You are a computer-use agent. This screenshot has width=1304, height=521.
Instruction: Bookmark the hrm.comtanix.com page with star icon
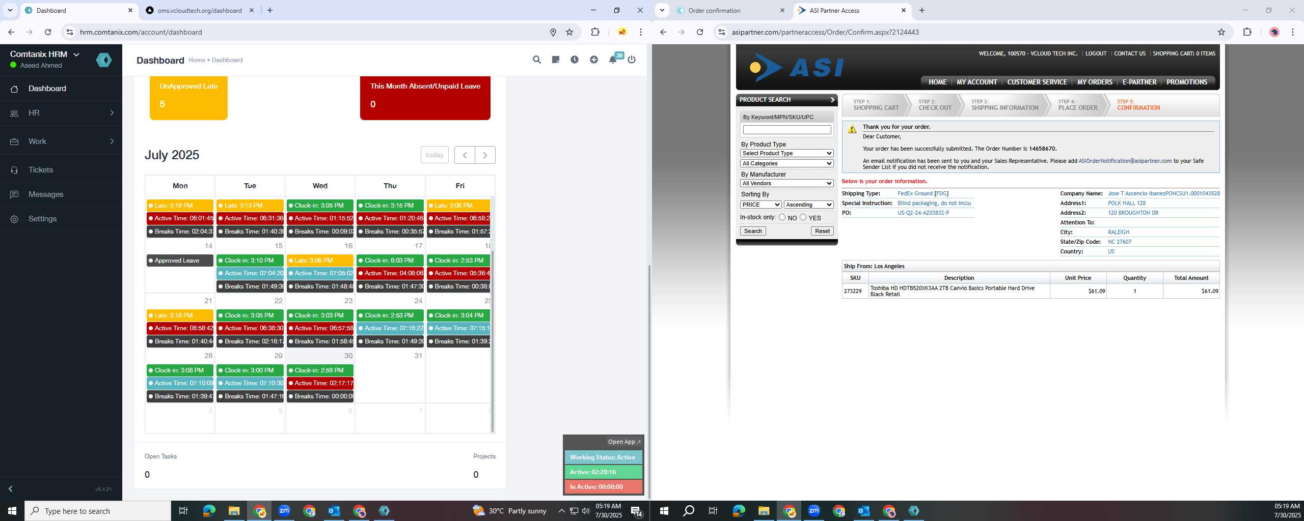(569, 32)
